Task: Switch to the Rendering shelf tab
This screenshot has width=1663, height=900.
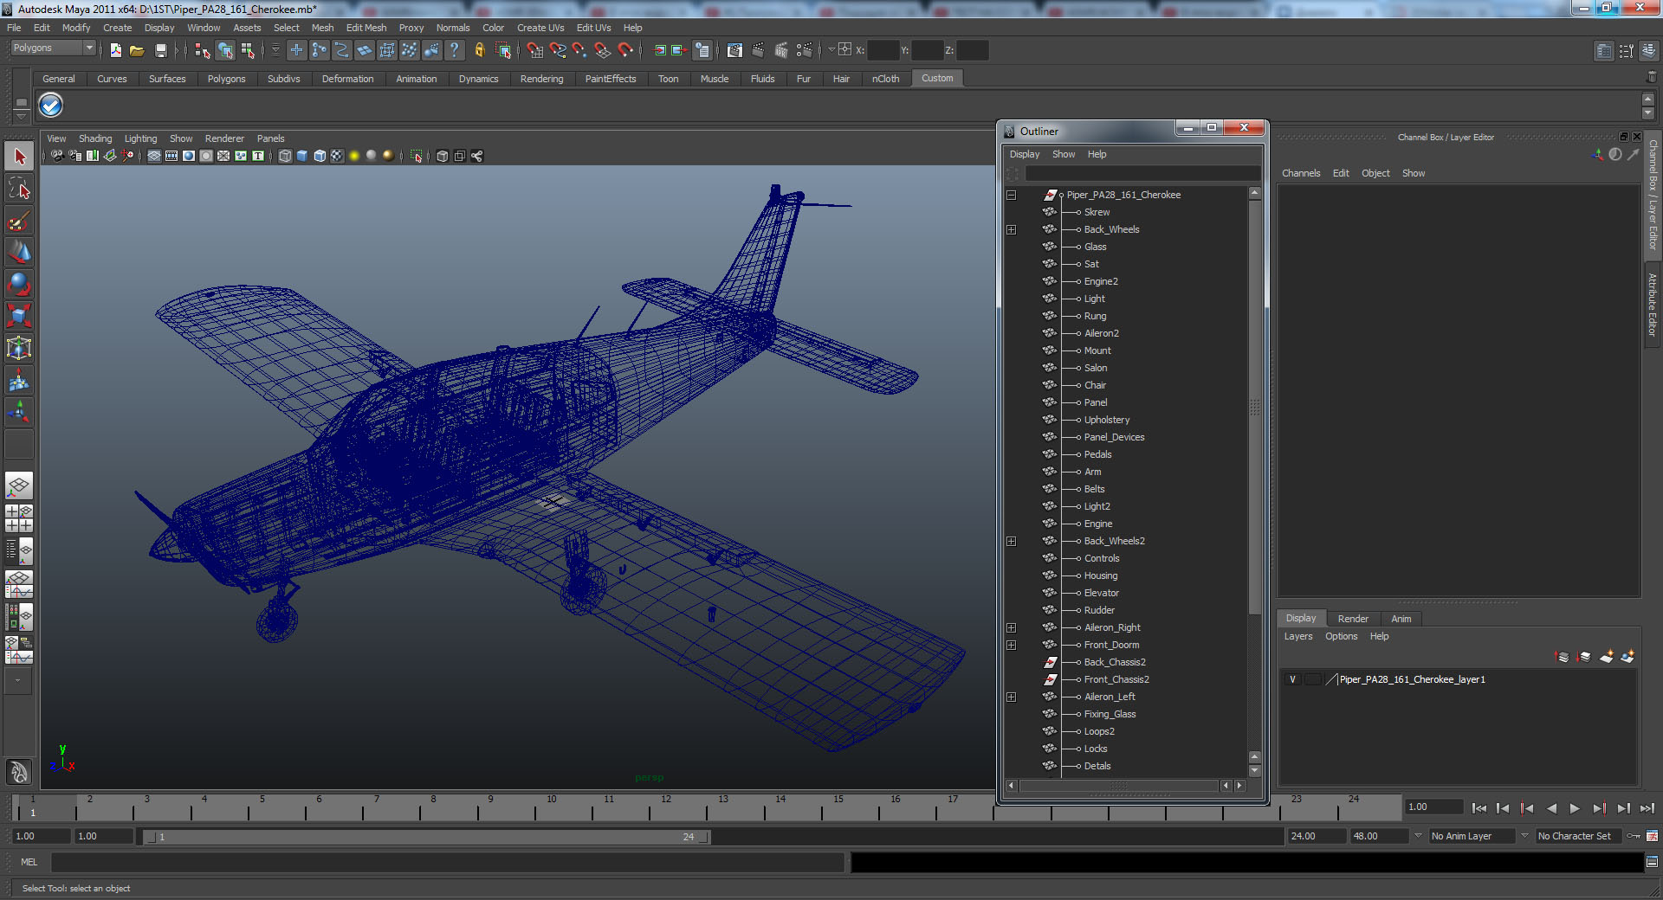Action: [x=541, y=79]
